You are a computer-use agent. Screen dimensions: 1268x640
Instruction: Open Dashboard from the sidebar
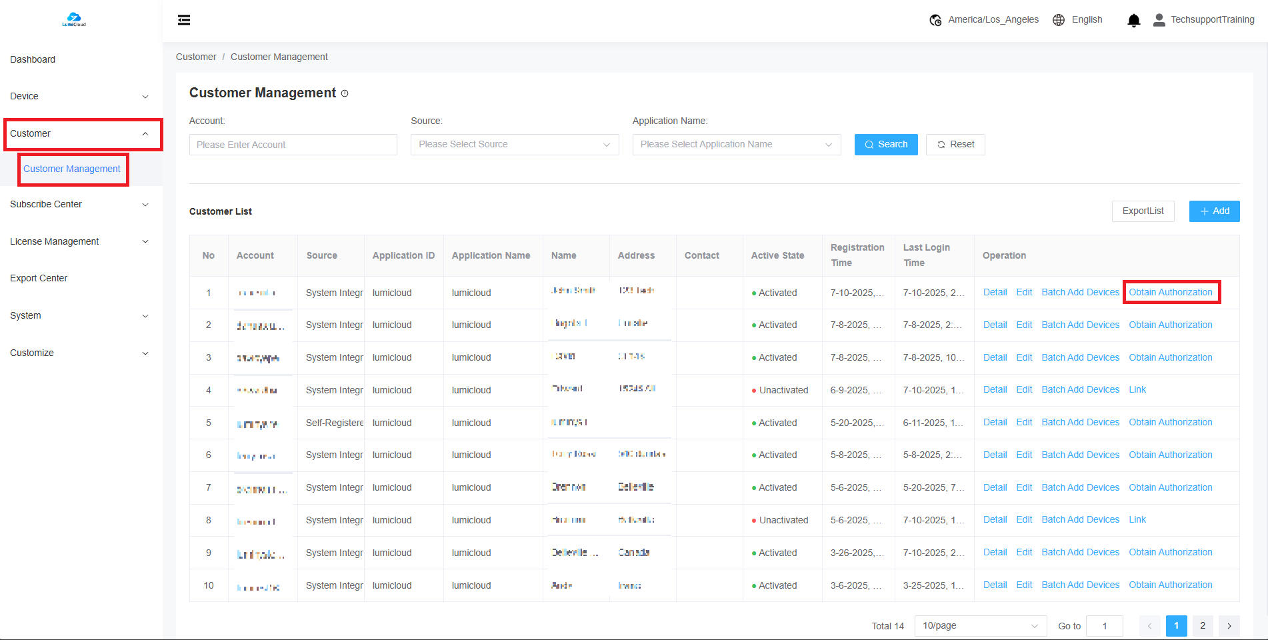[33, 59]
